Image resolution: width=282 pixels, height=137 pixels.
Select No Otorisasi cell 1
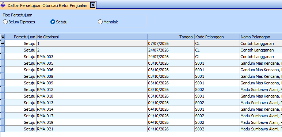(x=92, y=43)
